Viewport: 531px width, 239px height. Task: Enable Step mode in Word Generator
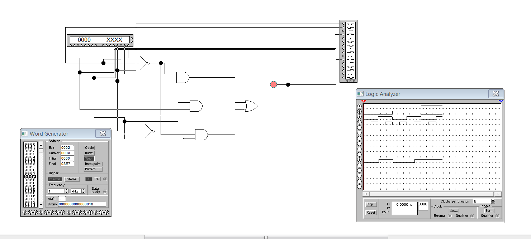89,158
